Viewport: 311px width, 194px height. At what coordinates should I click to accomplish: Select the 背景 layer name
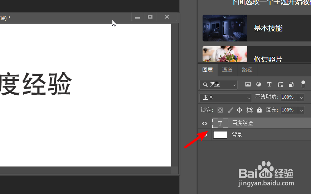237,135
